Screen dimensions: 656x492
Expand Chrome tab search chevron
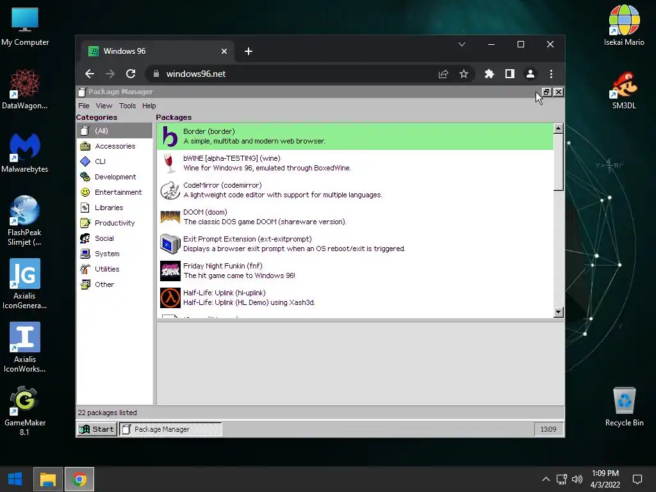point(462,44)
